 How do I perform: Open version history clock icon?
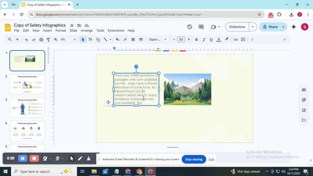click(190, 27)
